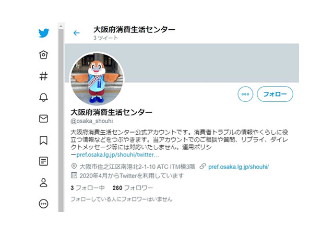
Task: Open the Notifications bell icon
Action: [43, 97]
